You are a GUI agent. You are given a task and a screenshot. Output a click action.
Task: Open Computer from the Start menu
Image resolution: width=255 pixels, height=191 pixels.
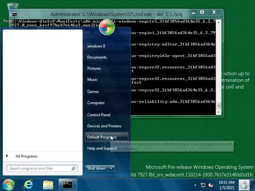click(x=96, y=103)
